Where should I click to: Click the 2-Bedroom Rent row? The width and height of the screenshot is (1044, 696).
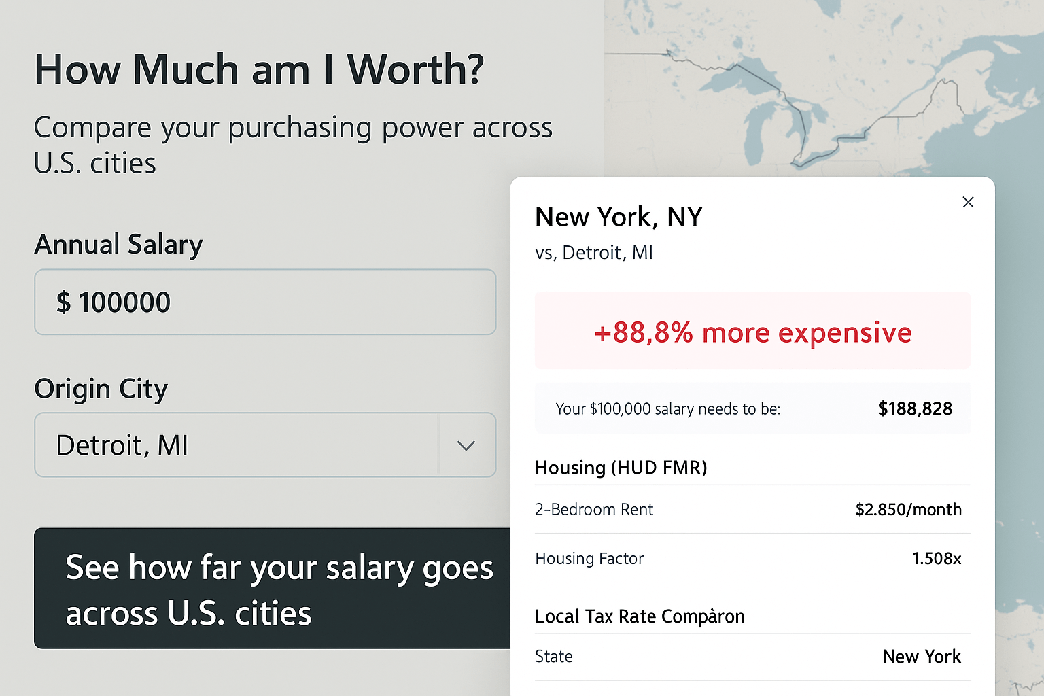[x=752, y=509]
